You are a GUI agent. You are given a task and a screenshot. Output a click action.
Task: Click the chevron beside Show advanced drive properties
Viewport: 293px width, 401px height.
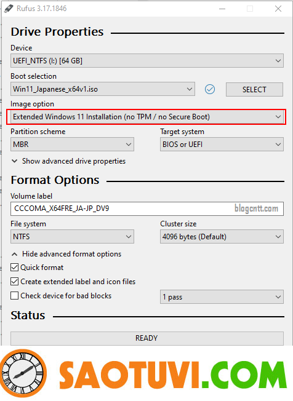pos(15,161)
